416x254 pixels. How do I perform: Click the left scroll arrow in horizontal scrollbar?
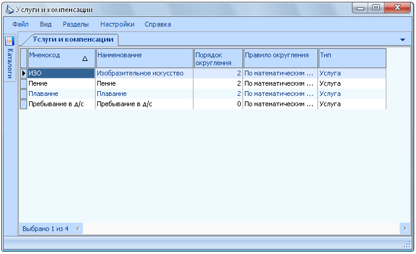78,228
